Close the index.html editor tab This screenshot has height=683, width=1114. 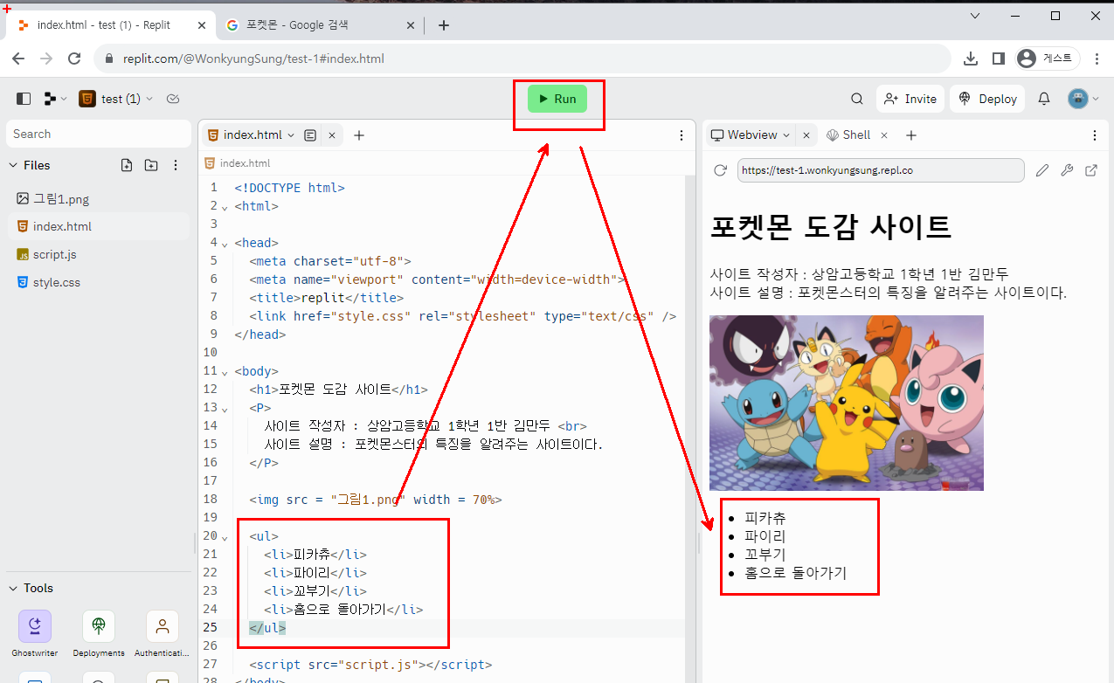[332, 135]
